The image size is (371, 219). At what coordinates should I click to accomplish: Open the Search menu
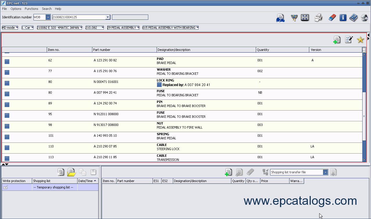[47, 9]
